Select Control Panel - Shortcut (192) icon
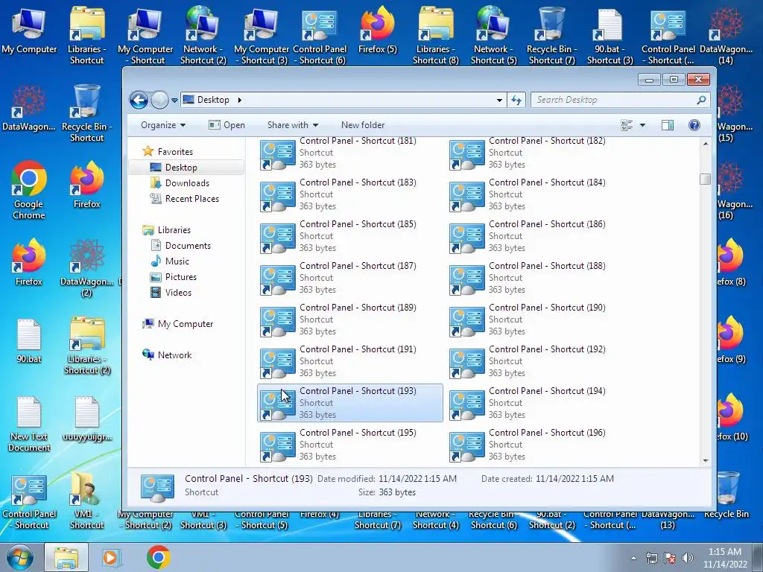This screenshot has height=572, width=763. pyautogui.click(x=466, y=363)
